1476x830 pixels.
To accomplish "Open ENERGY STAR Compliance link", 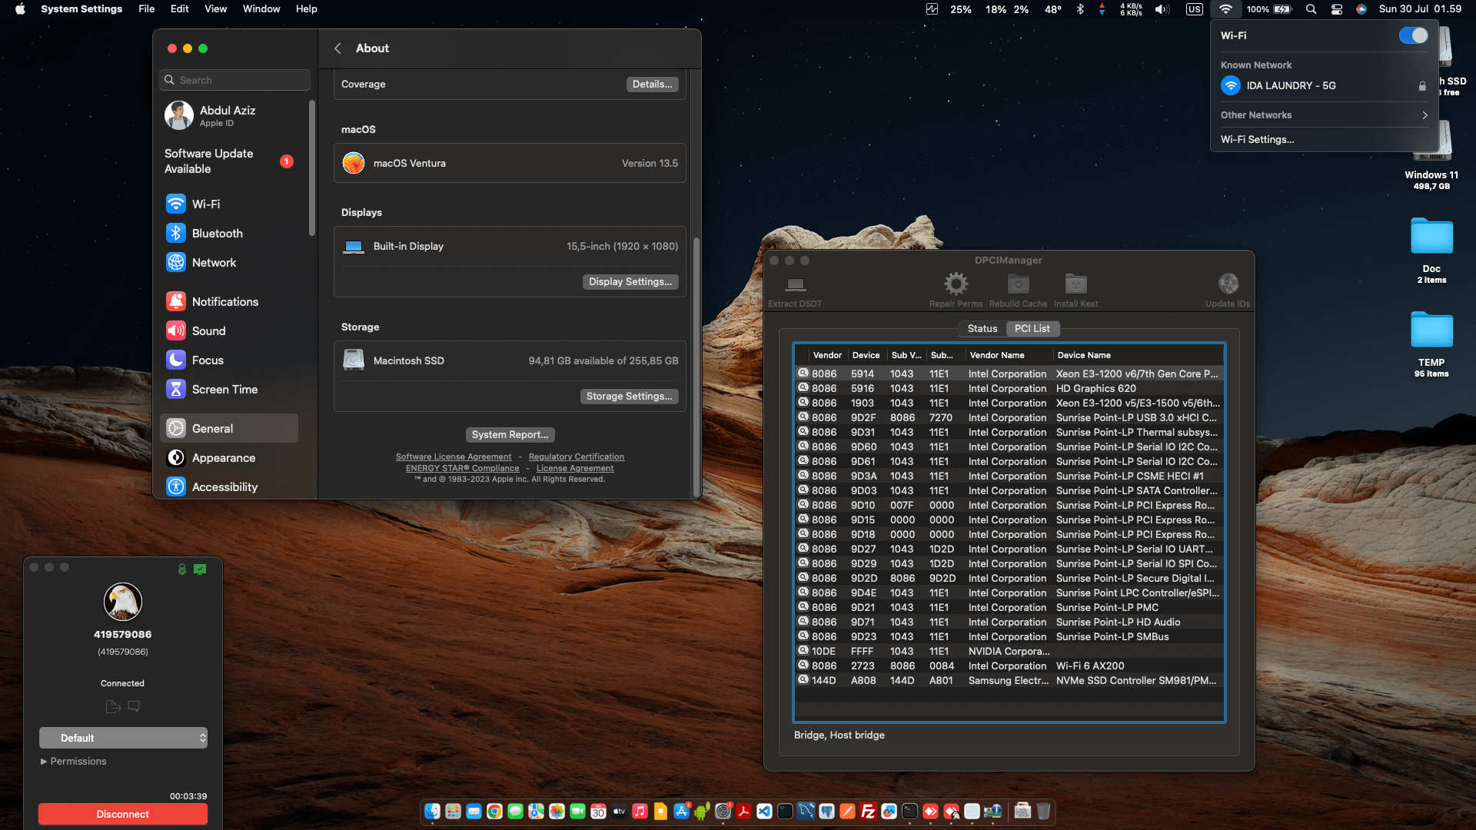I will [463, 468].
